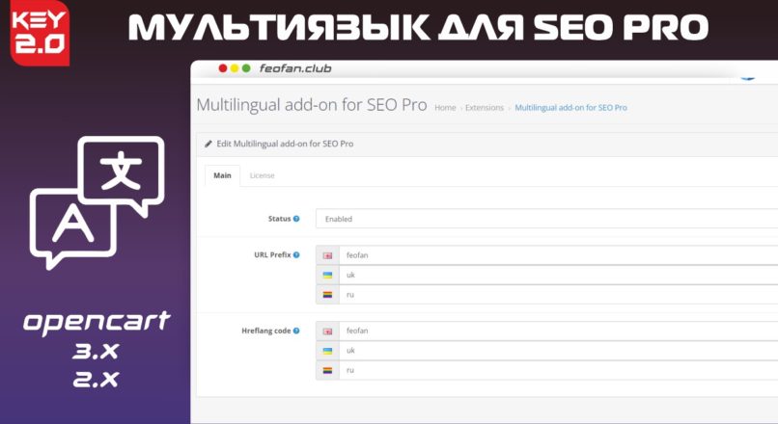The width and height of the screenshot is (778, 424).
Task: Open the Hreflang code help icon
Action: click(296, 331)
